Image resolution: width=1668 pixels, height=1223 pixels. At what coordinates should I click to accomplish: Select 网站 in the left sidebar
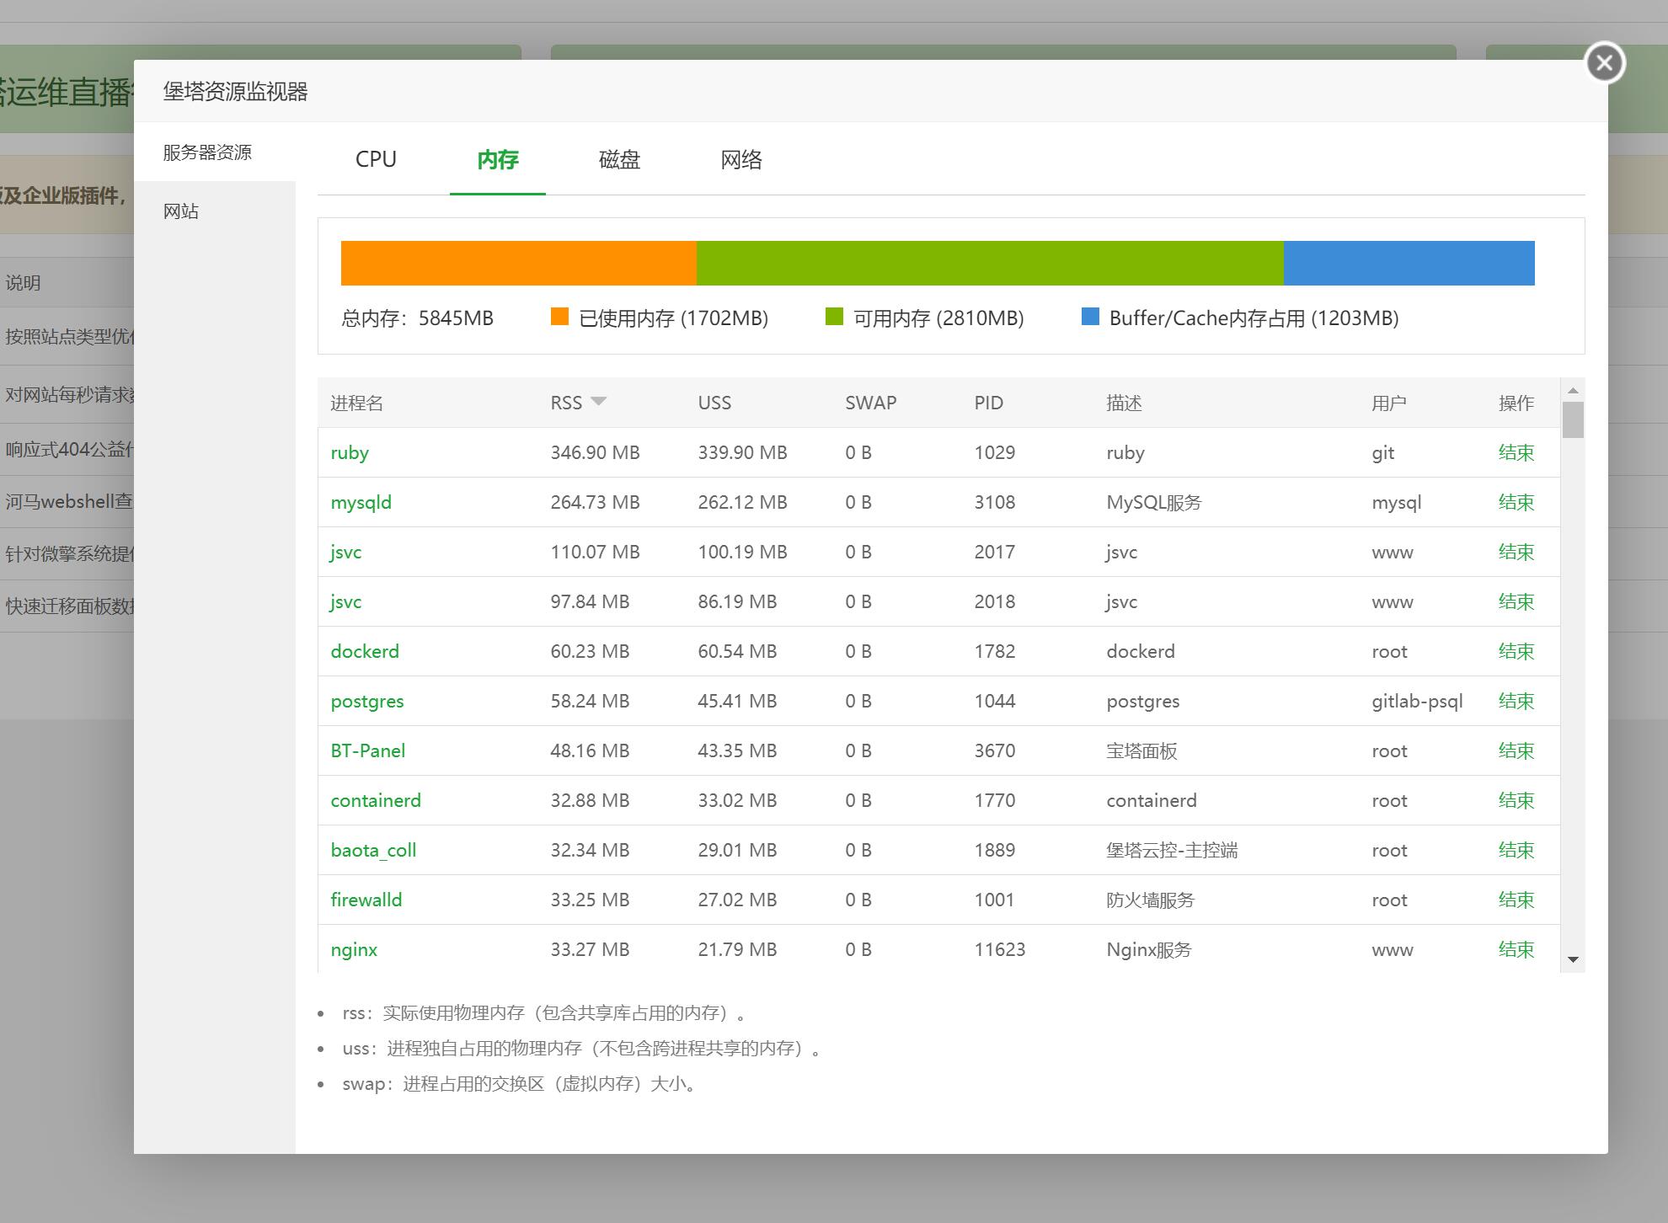pos(181,211)
